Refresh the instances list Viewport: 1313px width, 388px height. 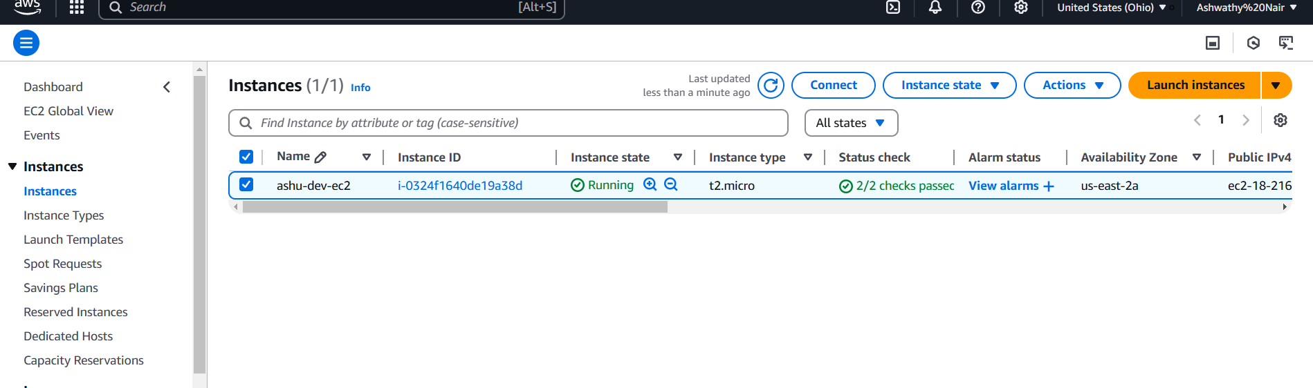[771, 86]
